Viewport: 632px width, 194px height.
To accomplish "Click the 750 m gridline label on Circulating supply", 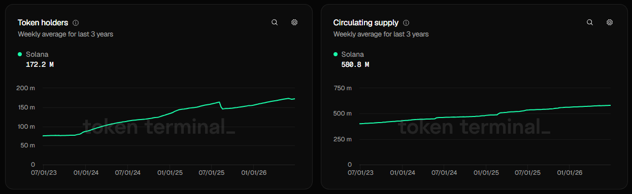I will click(342, 88).
